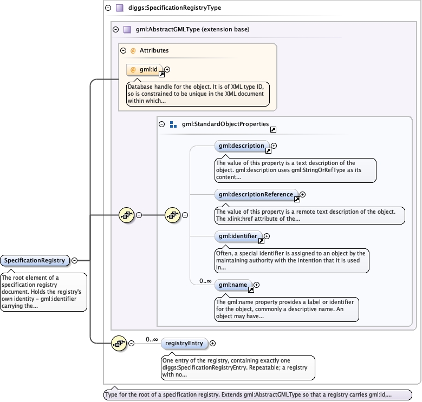Select the gml:identifier element node
The width and height of the screenshot is (422, 402).
point(238,236)
